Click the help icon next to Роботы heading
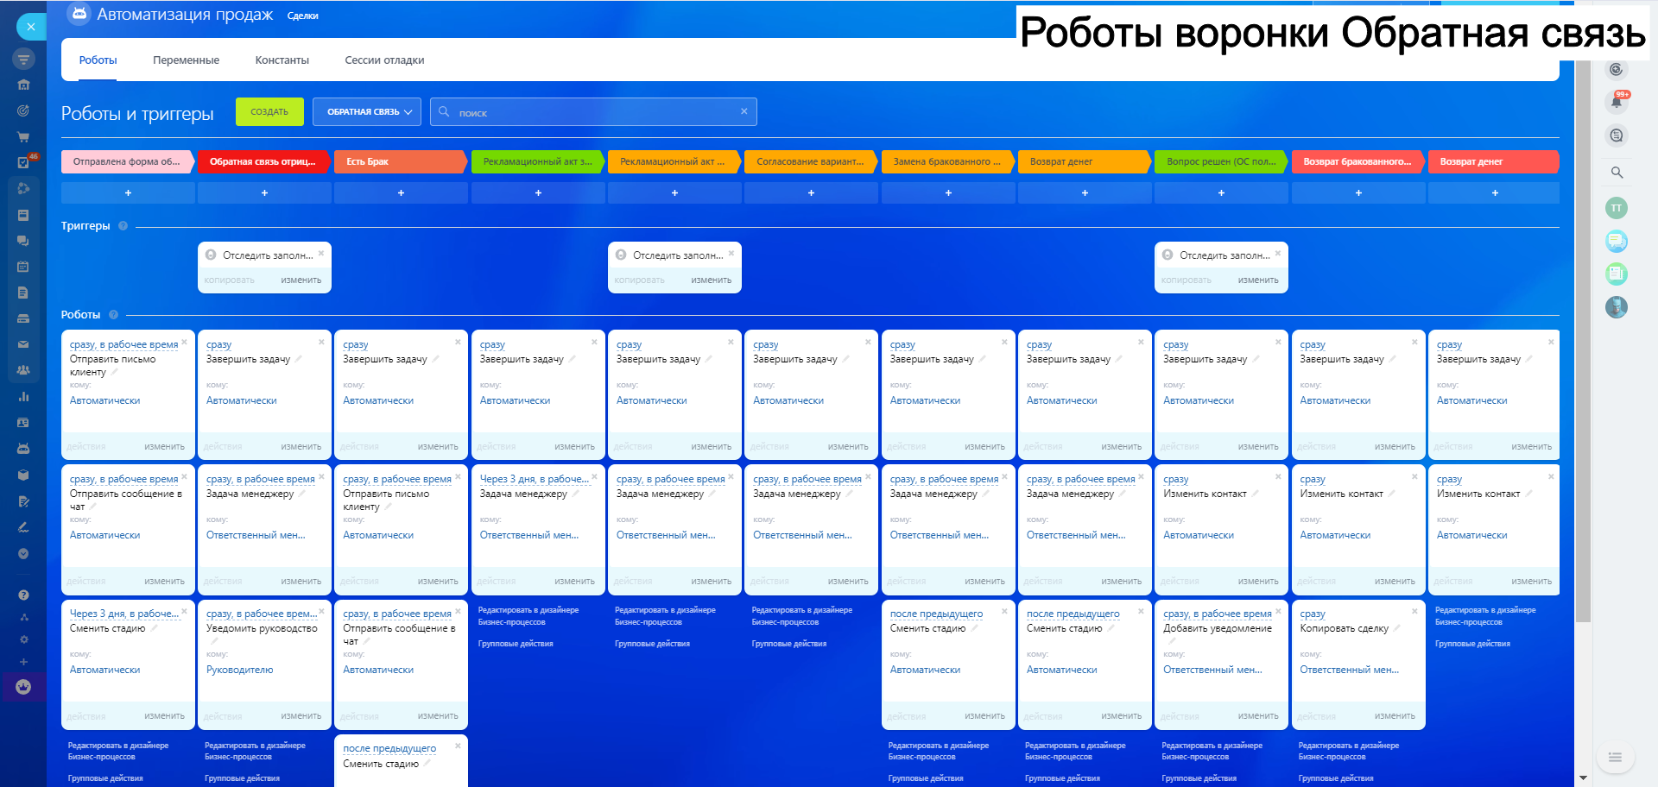The image size is (1658, 787). (113, 315)
